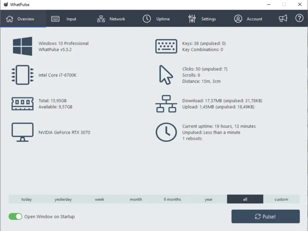Switch to the Account tab

point(248,19)
